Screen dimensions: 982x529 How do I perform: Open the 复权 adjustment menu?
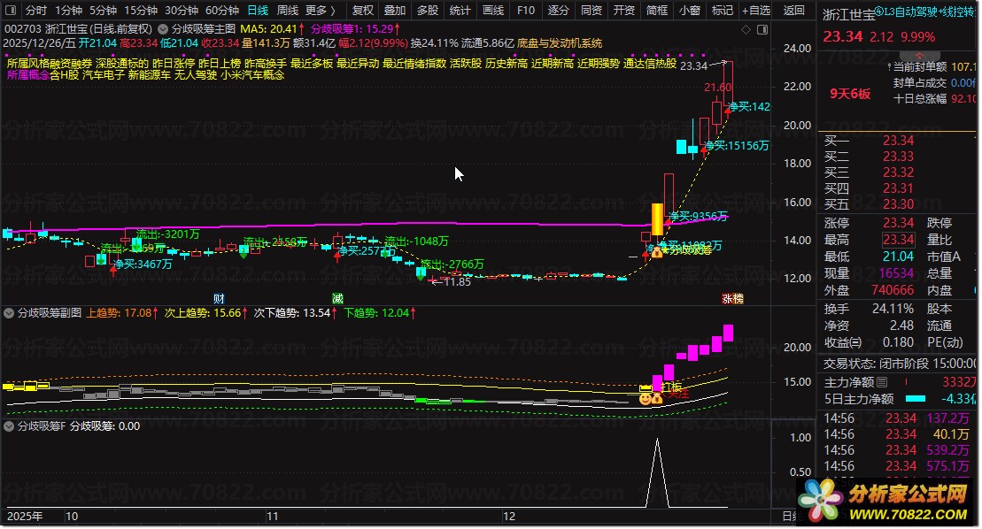[x=363, y=10]
